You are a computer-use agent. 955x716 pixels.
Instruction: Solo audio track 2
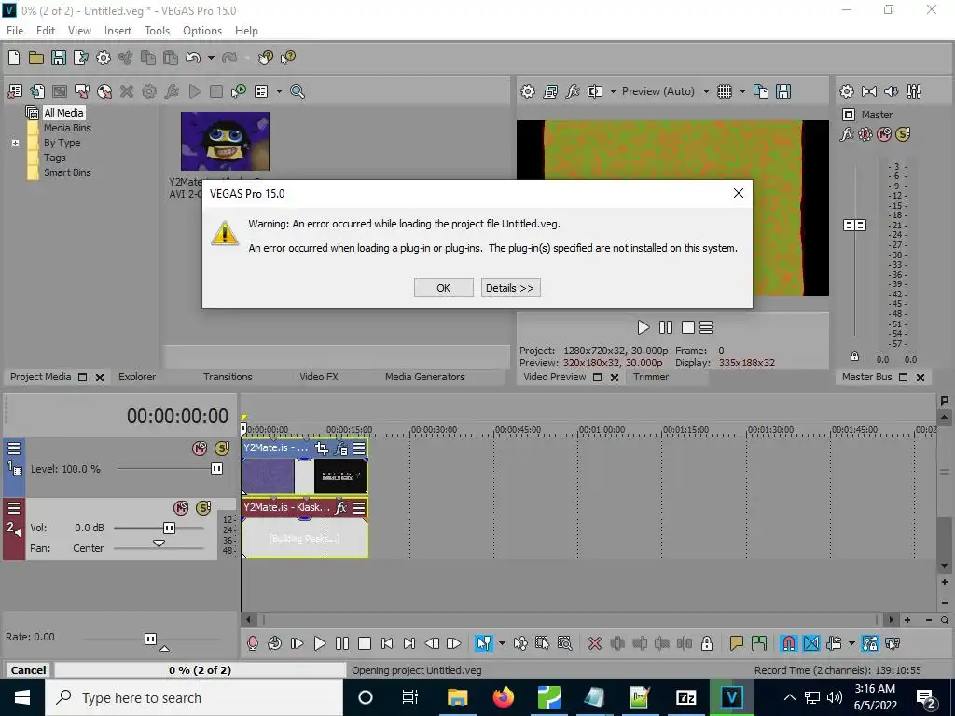pyautogui.click(x=203, y=508)
